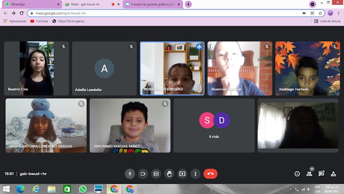Open Microsoft Store from taskbar
The image size is (344, 194).
point(67,189)
